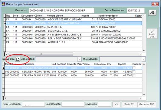Select item CERVEZA BLANCA 1200 M
Screen dimensions: 161x110
pos(73,75)
